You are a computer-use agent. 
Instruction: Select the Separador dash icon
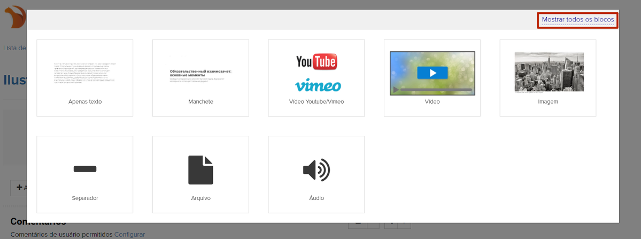tap(85, 169)
